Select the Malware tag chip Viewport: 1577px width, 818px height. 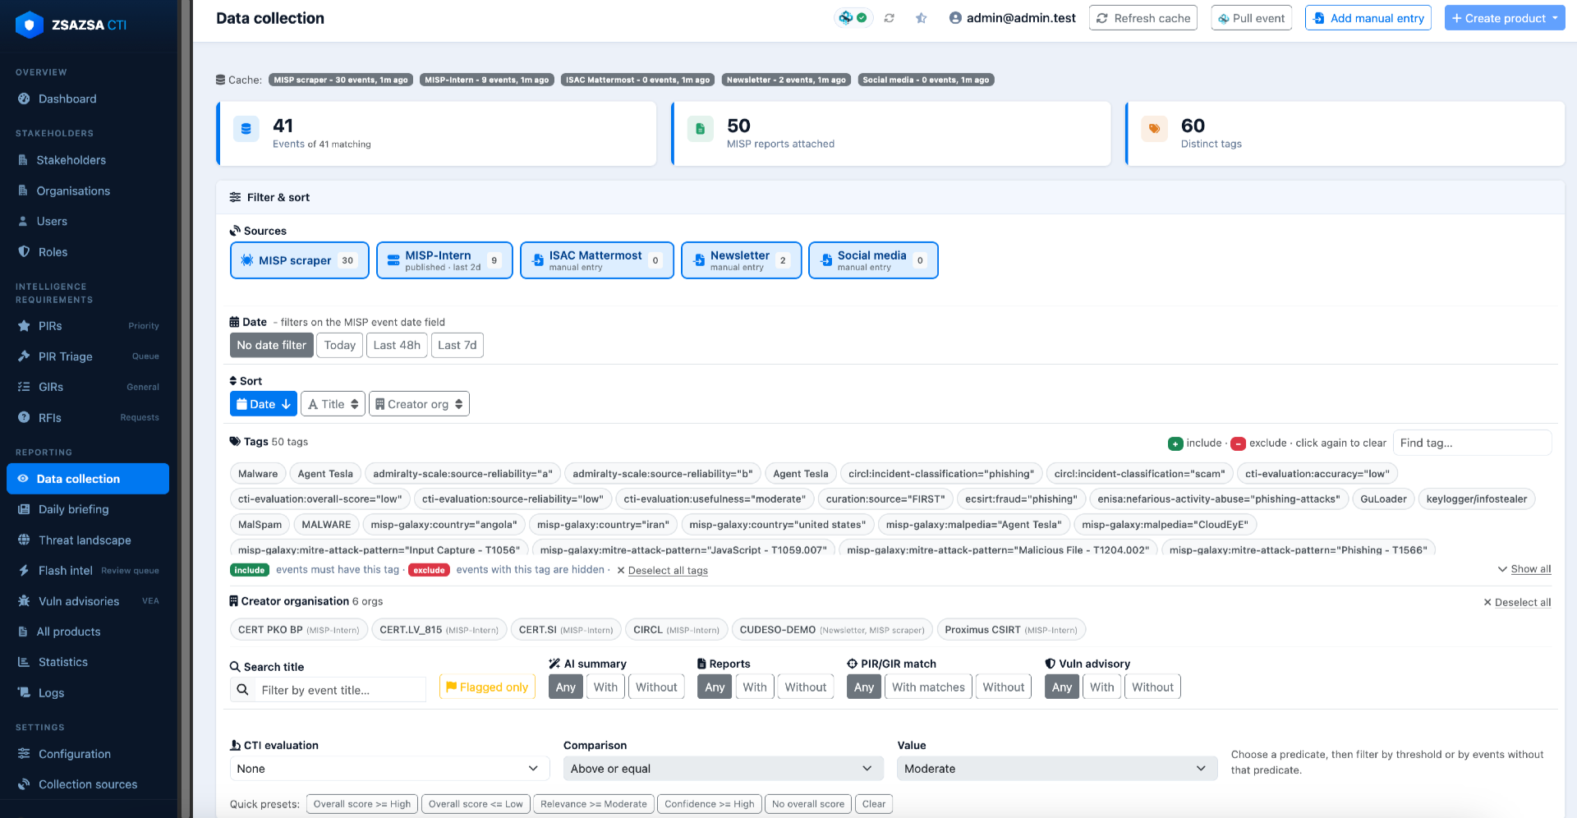(x=258, y=474)
